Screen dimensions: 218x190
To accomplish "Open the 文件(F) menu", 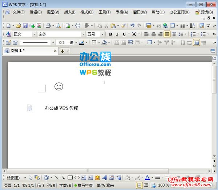I will 19,12.
